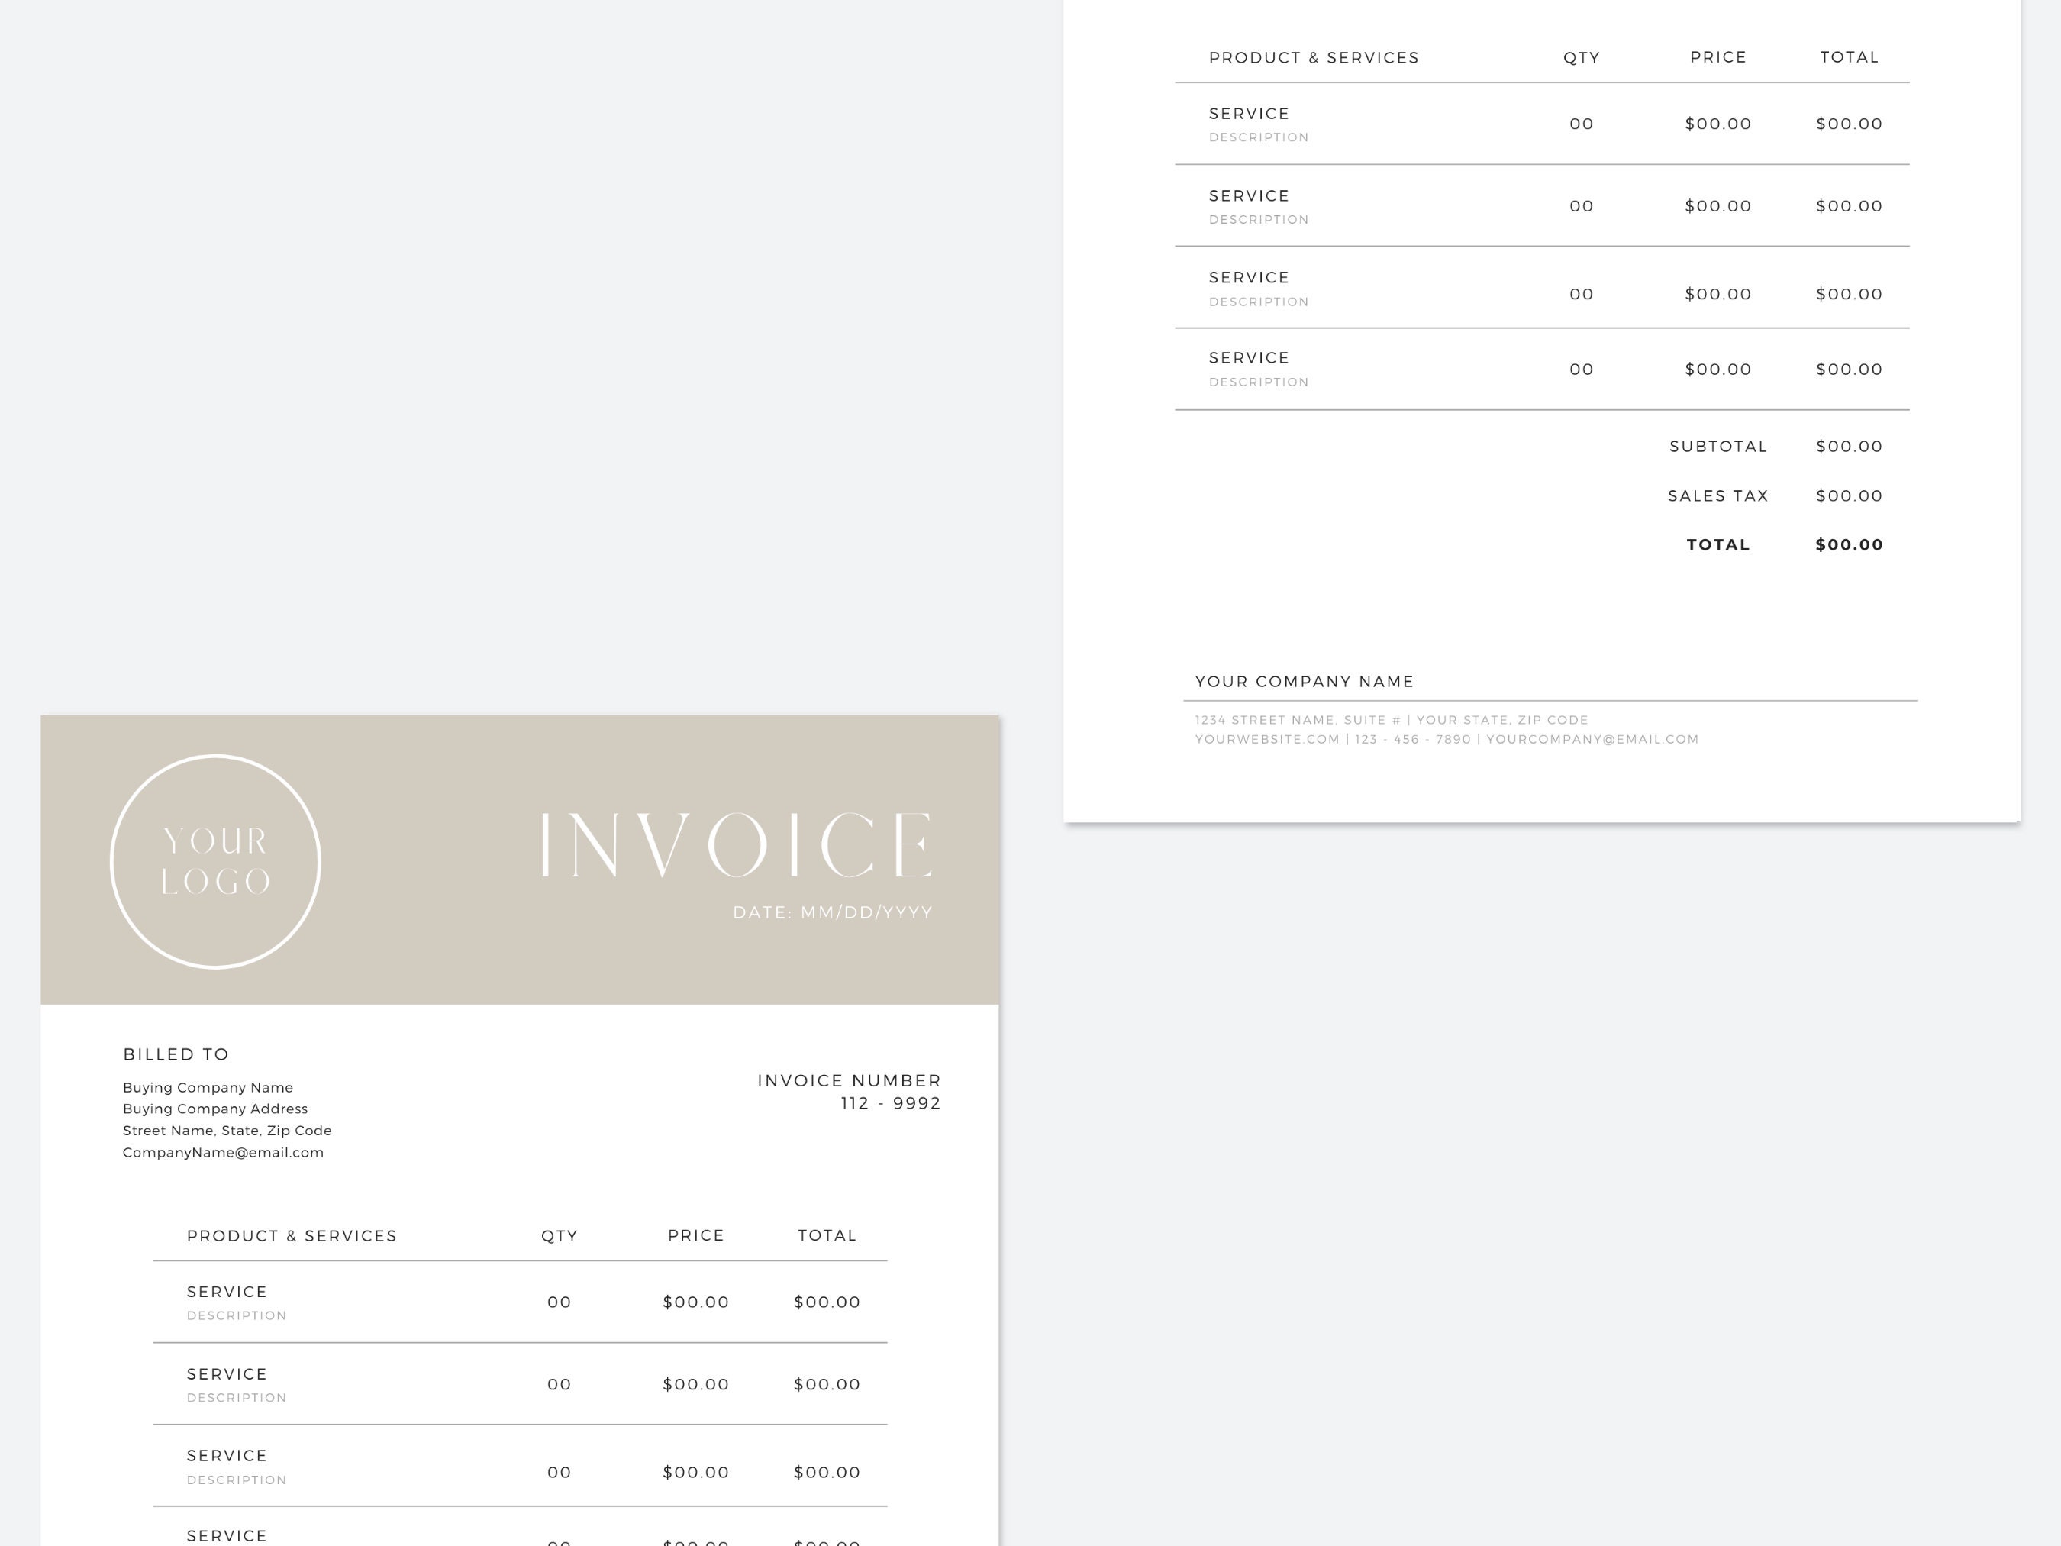This screenshot has width=2061, height=1546.
Task: Click the DESCRIPTION text under second SERVICE
Action: [237, 1398]
